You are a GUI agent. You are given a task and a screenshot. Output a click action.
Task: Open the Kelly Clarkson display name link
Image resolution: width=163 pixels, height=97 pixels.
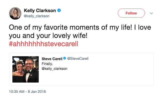40,11
